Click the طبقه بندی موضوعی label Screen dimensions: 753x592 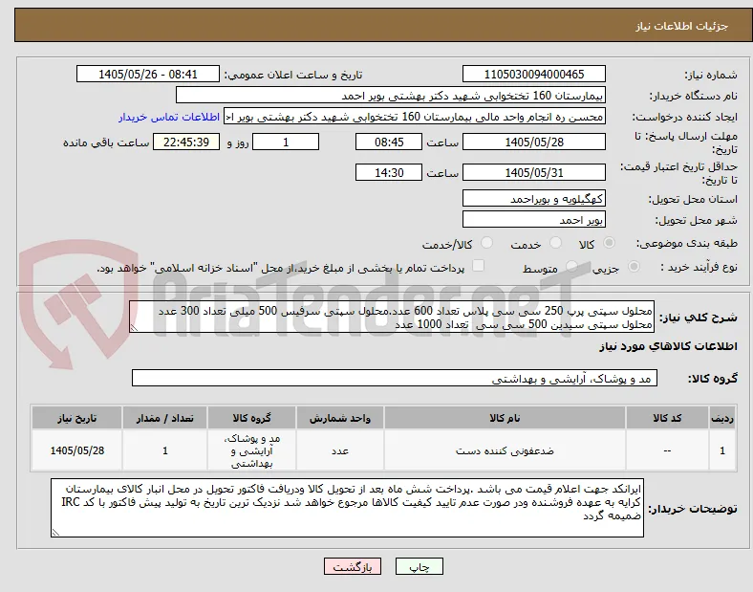pos(687,244)
